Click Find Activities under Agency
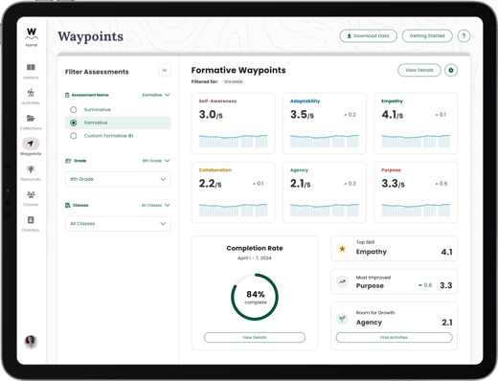The height and width of the screenshot is (381, 498). coord(394,338)
